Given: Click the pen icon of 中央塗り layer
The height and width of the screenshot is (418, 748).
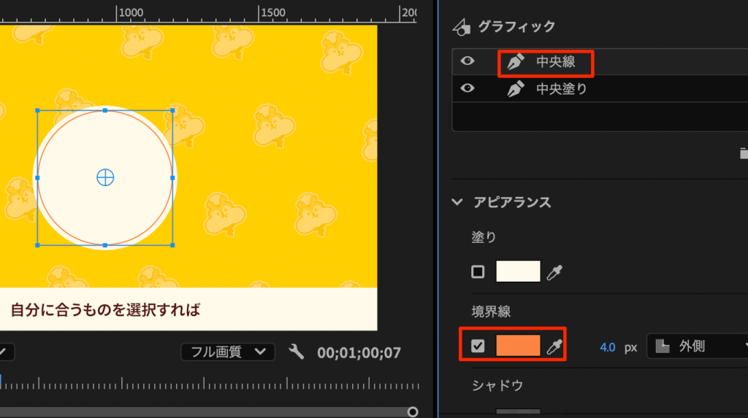Looking at the screenshot, I should [x=516, y=90].
